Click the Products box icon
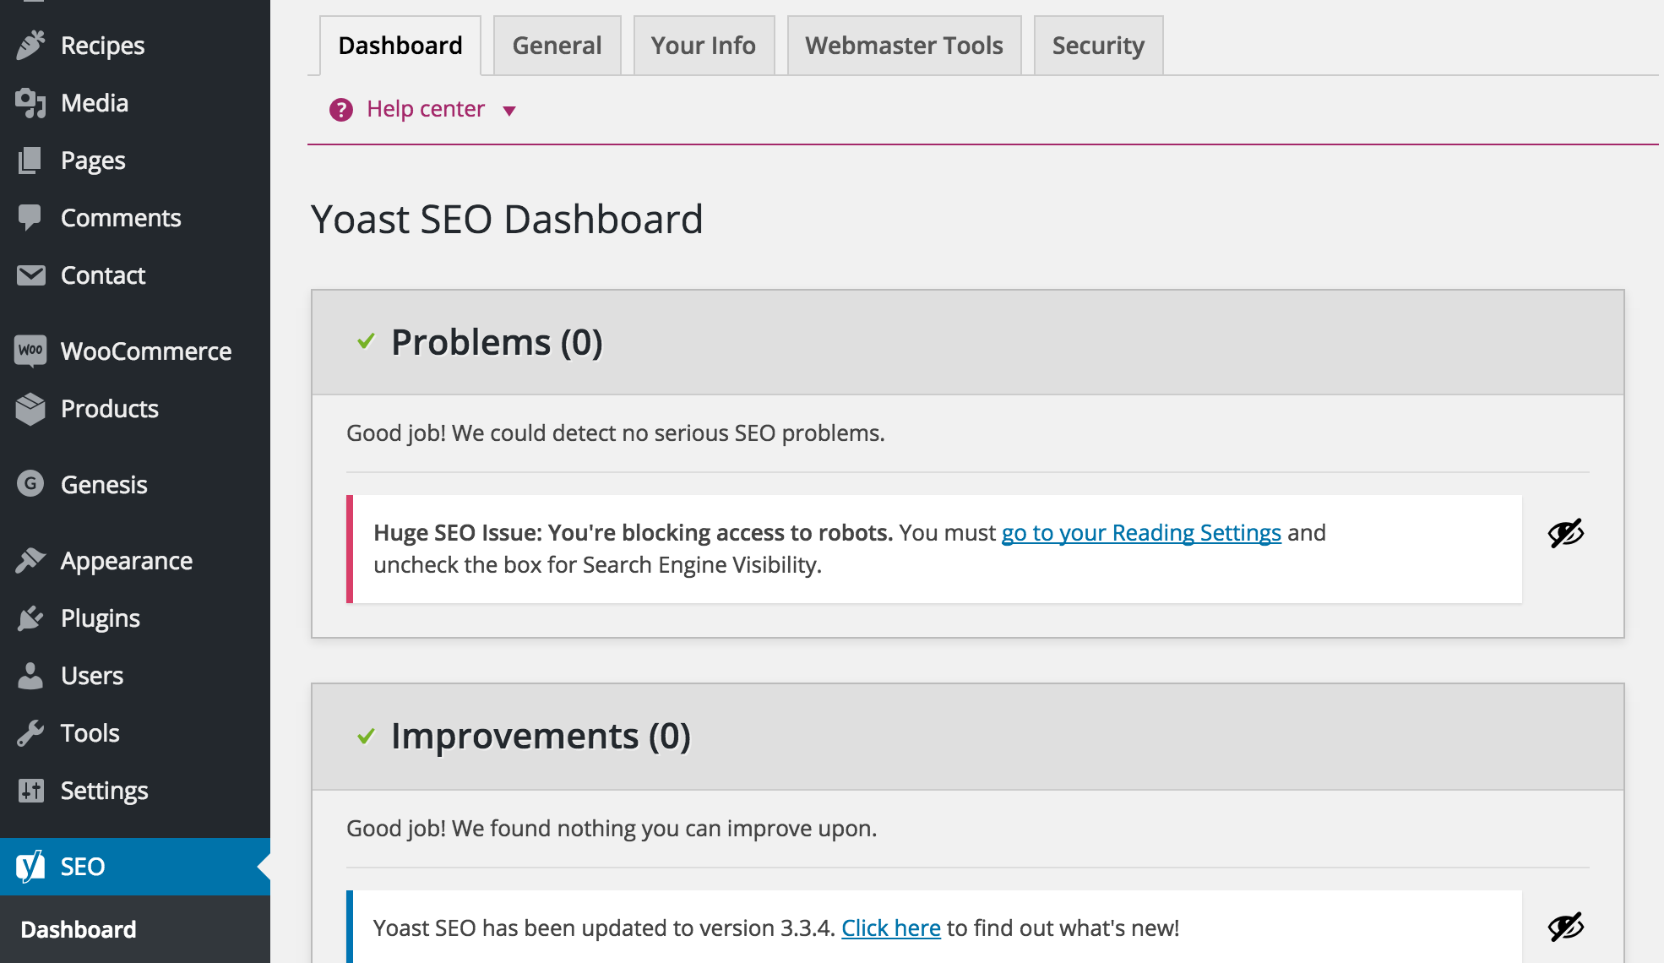The width and height of the screenshot is (1664, 963). (30, 409)
